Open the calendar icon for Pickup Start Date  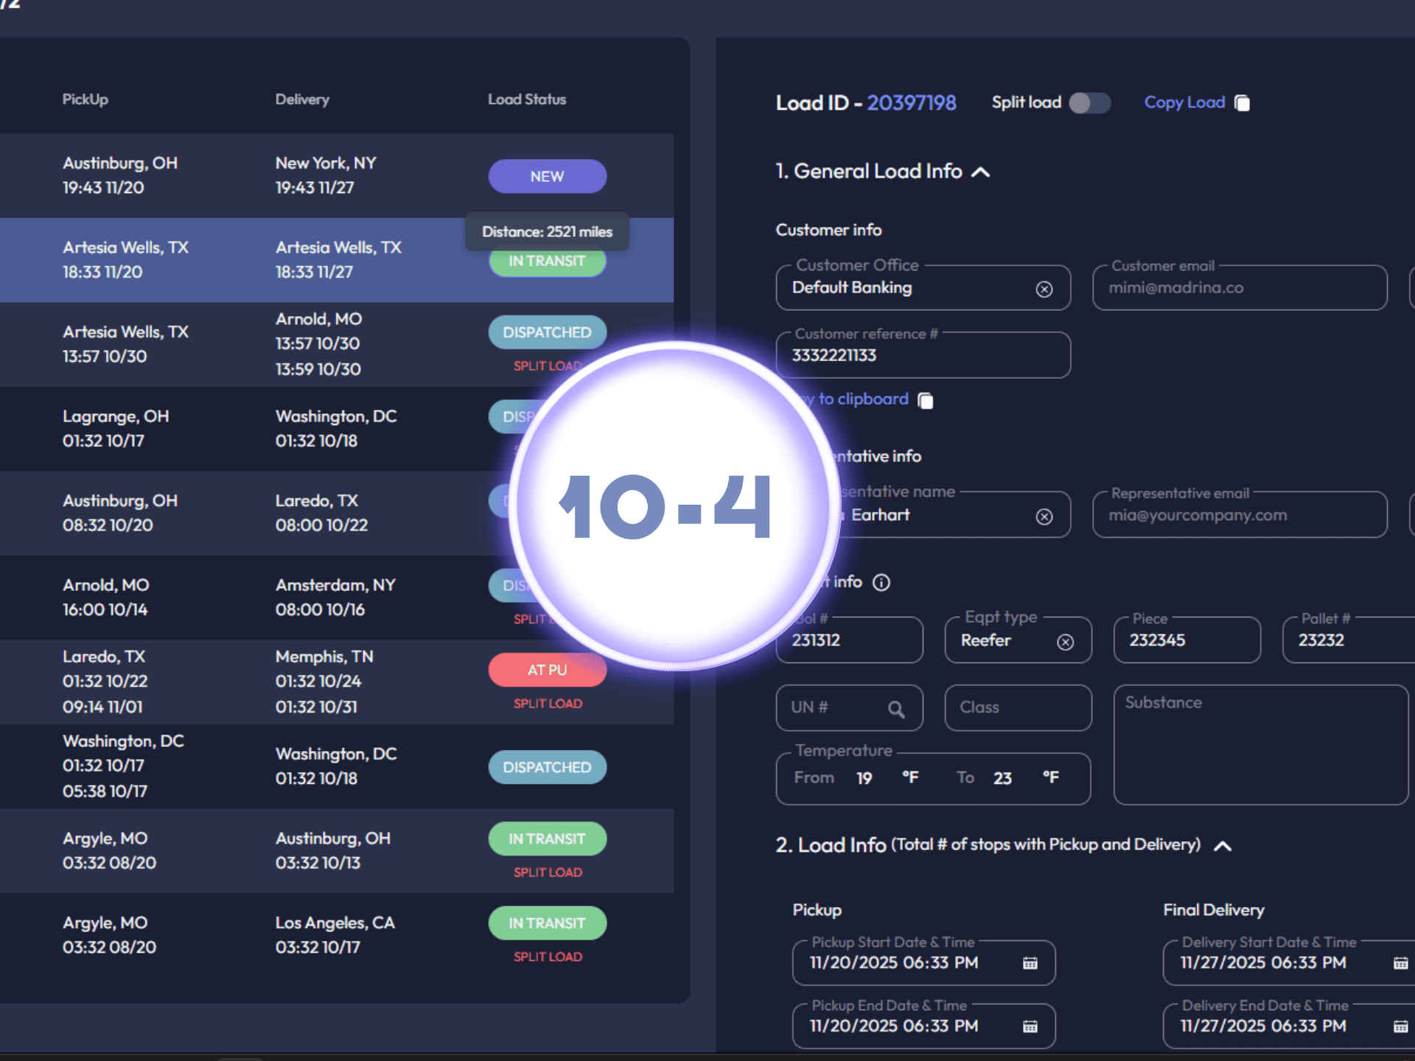pos(1029,963)
